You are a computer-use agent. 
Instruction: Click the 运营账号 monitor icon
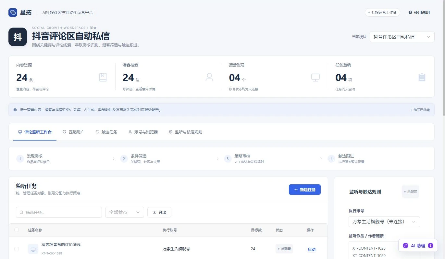pos(315,77)
